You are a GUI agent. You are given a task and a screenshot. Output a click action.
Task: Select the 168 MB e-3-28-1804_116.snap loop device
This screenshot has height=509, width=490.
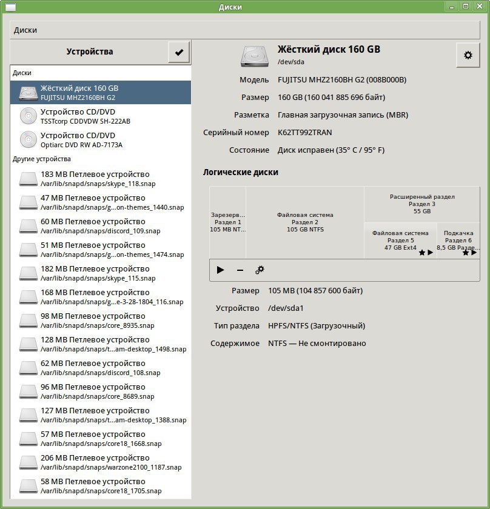pyautogui.click(x=101, y=297)
